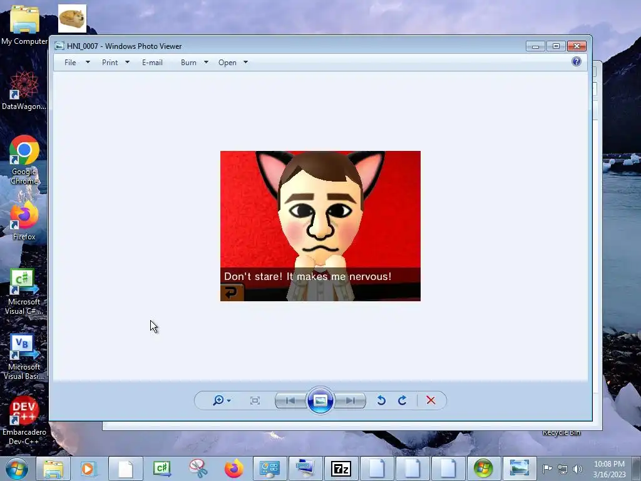Open Photo Viewer help via the question mark icon
The height and width of the screenshot is (481, 641).
[x=577, y=62]
